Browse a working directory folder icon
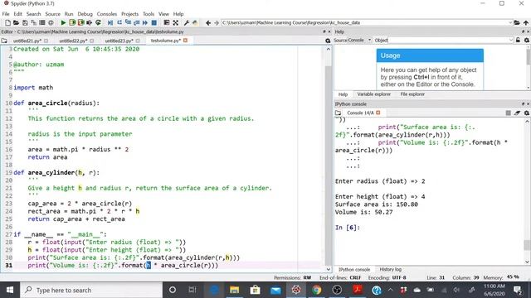The image size is (531, 298). (517, 22)
